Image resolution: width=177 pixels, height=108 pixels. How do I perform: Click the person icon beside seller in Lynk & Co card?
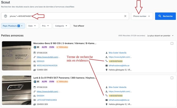(106, 87)
